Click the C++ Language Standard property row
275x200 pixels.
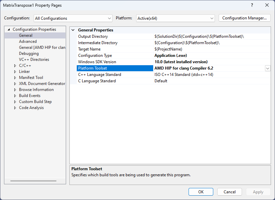99,75
